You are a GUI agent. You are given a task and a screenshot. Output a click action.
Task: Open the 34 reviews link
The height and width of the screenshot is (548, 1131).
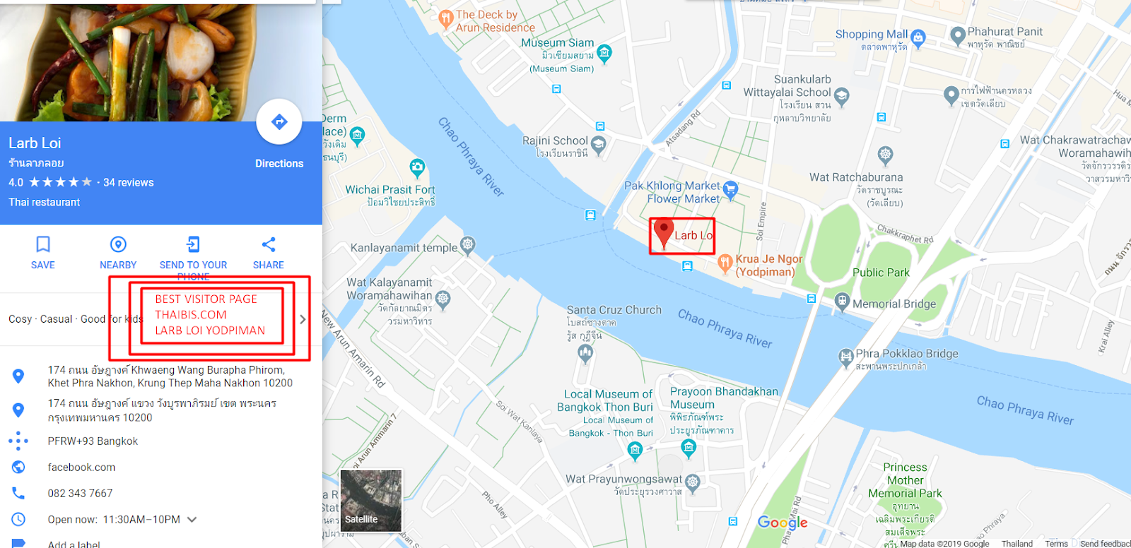(x=128, y=182)
